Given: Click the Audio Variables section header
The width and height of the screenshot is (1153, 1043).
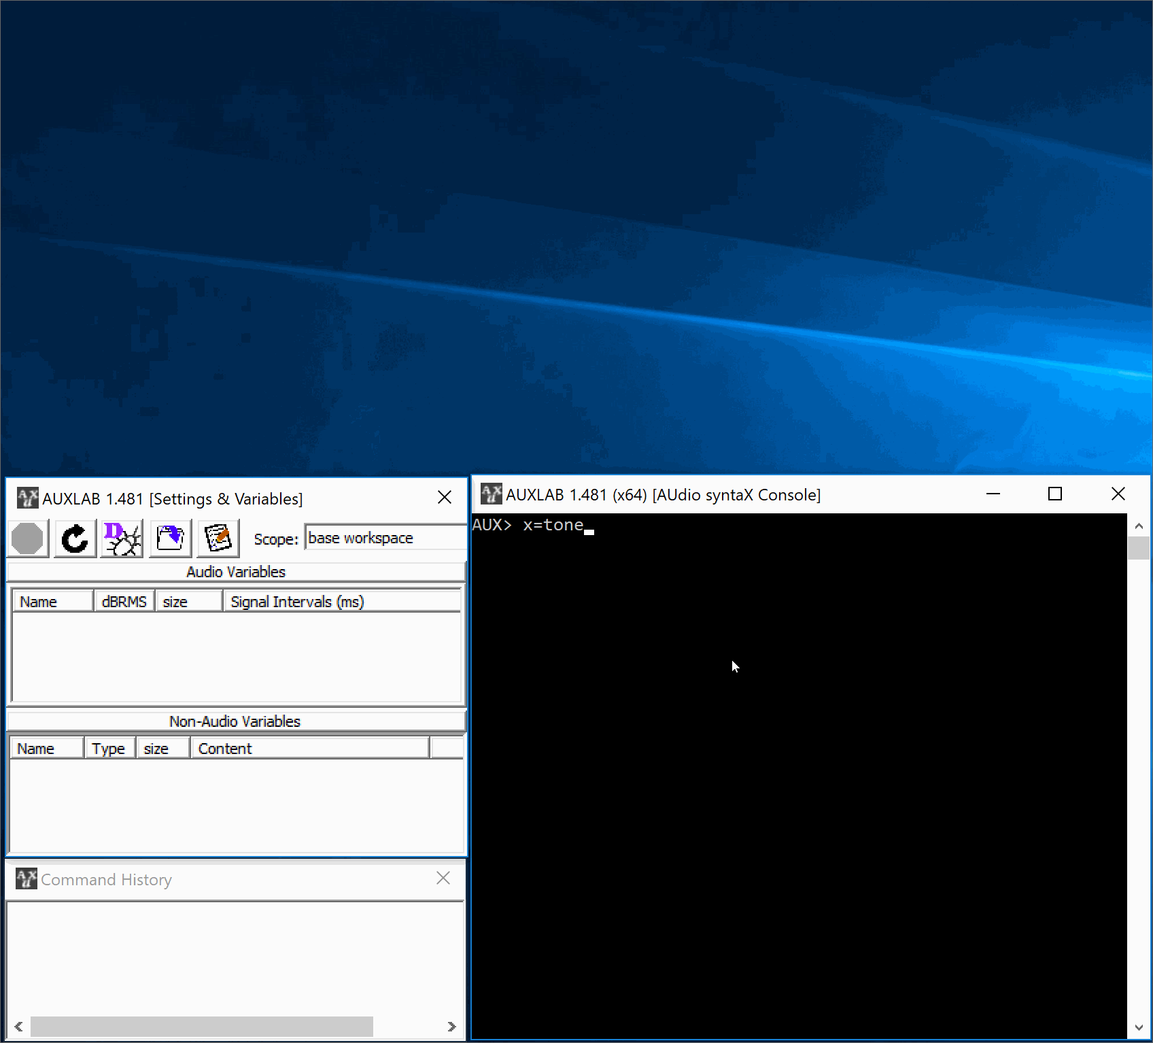Looking at the screenshot, I should [236, 572].
